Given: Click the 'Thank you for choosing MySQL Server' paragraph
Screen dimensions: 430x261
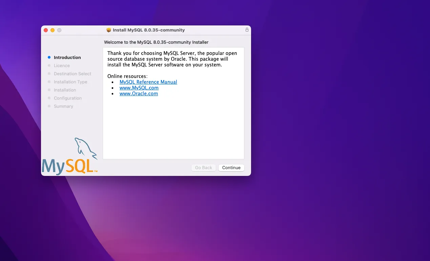Looking at the screenshot, I should pos(172,59).
